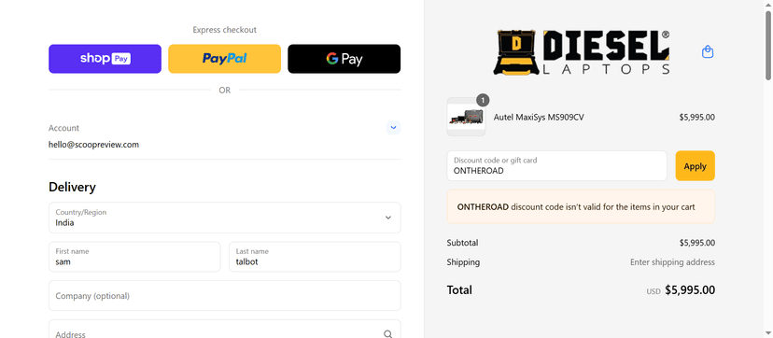Expand the Account section chevron

(x=393, y=128)
